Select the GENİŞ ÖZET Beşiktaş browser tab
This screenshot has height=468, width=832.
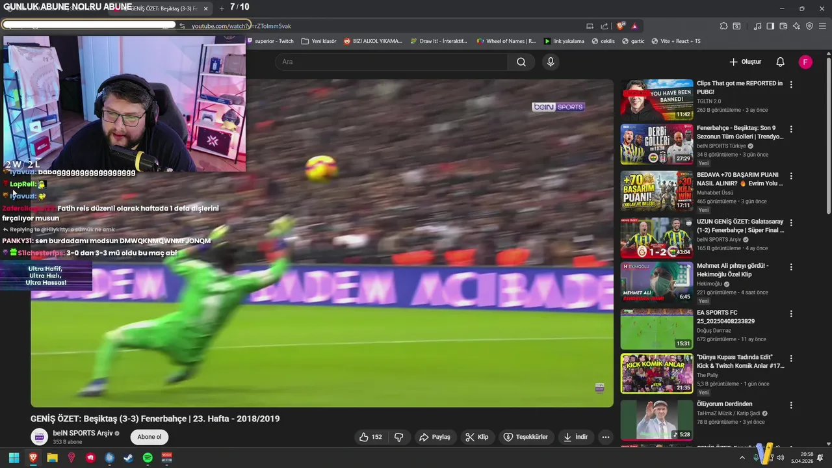(x=162, y=8)
